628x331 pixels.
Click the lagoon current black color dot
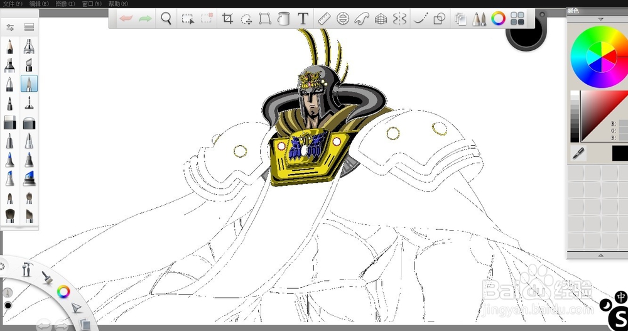[8, 306]
